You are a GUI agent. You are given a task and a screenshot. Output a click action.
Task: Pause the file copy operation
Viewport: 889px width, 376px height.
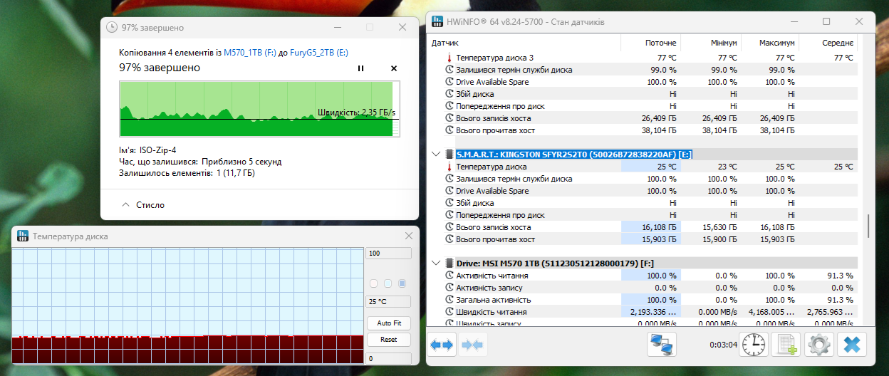(360, 68)
